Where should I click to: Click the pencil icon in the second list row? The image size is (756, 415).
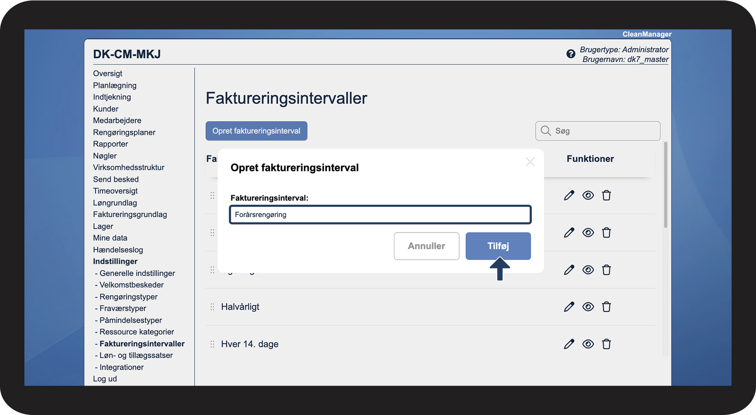click(569, 233)
